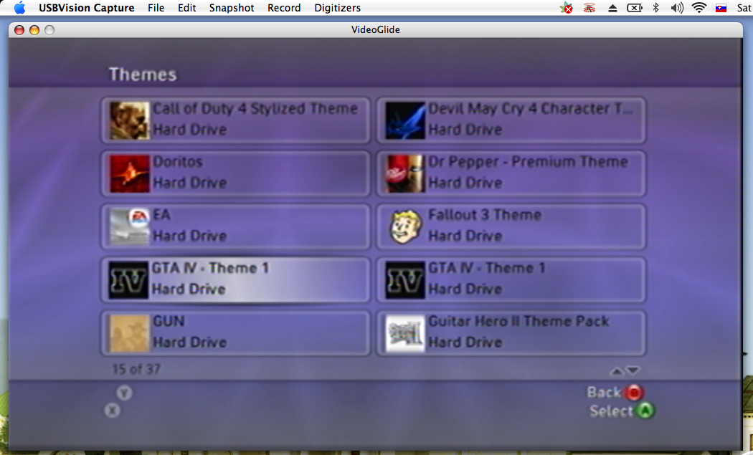
Task: Click the Guitar Hero II theme thumbnail
Action: [x=405, y=334]
